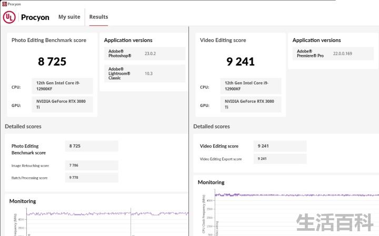Click CPU value in Video Editing panel
Viewport: 379px width, 236px height.
(251, 85)
